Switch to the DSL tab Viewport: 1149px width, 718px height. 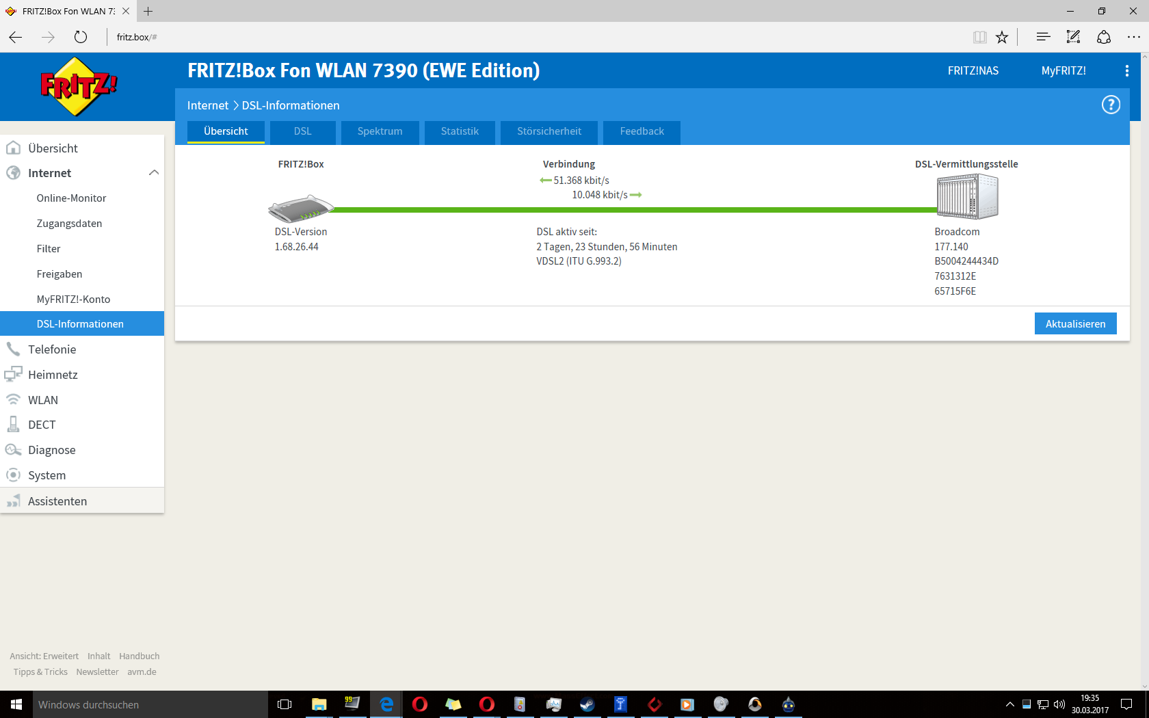(x=302, y=131)
